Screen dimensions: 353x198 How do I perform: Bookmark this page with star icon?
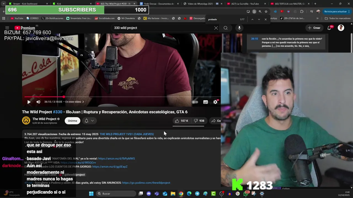tap(266, 12)
